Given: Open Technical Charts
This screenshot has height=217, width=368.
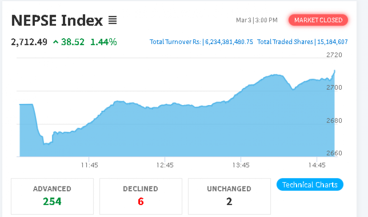Looking at the screenshot, I should coord(310,185).
